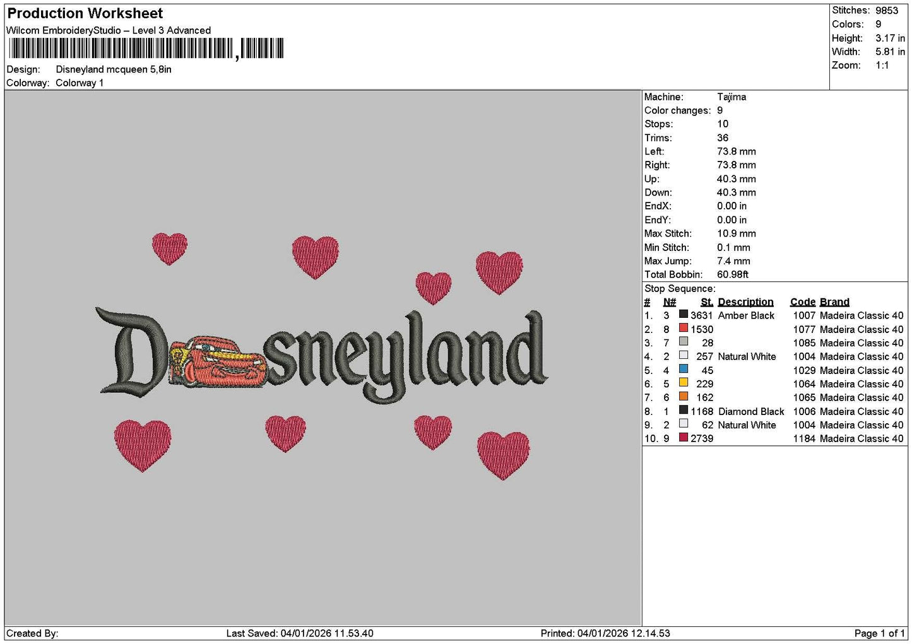Image resolution: width=912 pixels, height=644 pixels.
Task: Click the Machine value 'Tajima'
Action: coord(731,97)
